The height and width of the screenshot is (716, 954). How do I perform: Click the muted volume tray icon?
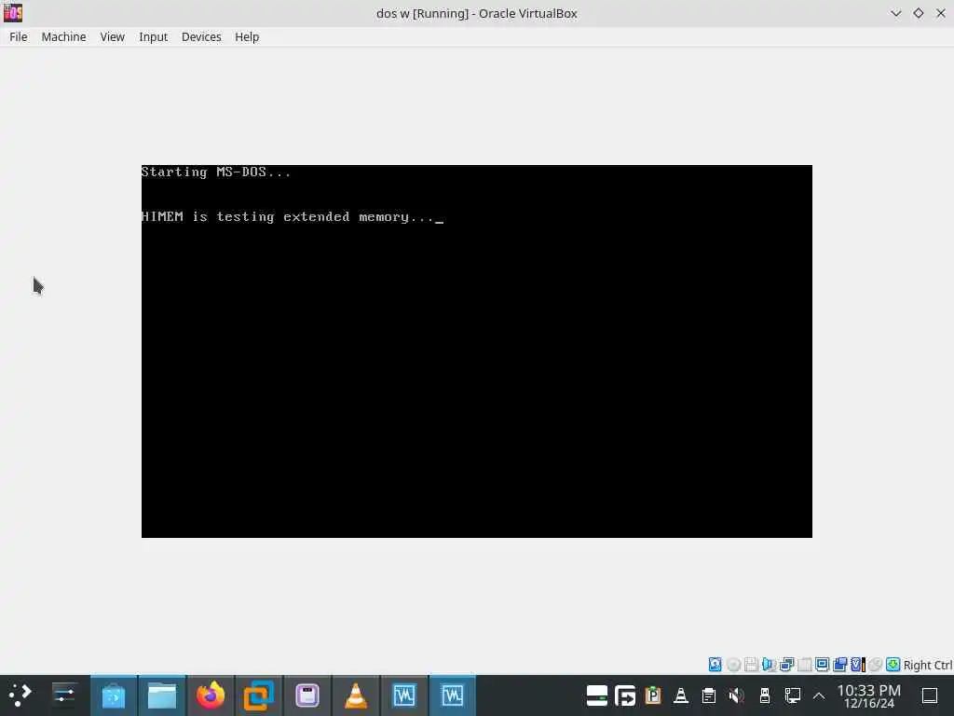click(x=737, y=695)
